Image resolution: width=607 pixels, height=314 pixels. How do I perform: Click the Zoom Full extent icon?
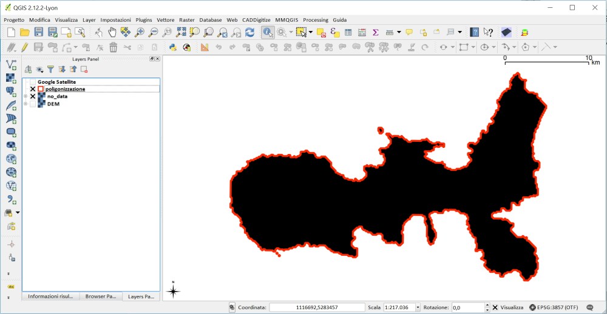click(x=181, y=32)
